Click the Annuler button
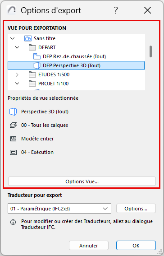This screenshot has height=256, width=164. click(89, 245)
